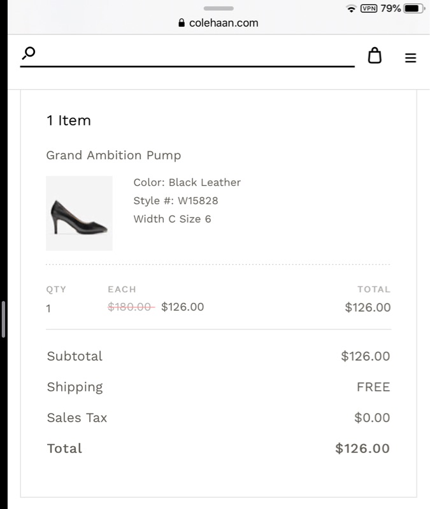Click the FREE shipping value
The height and width of the screenshot is (509, 430).
373,387
